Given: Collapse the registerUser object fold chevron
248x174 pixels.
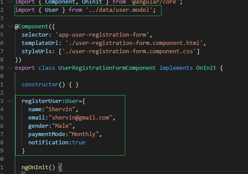Looking at the screenshot, I should pos(10,101).
